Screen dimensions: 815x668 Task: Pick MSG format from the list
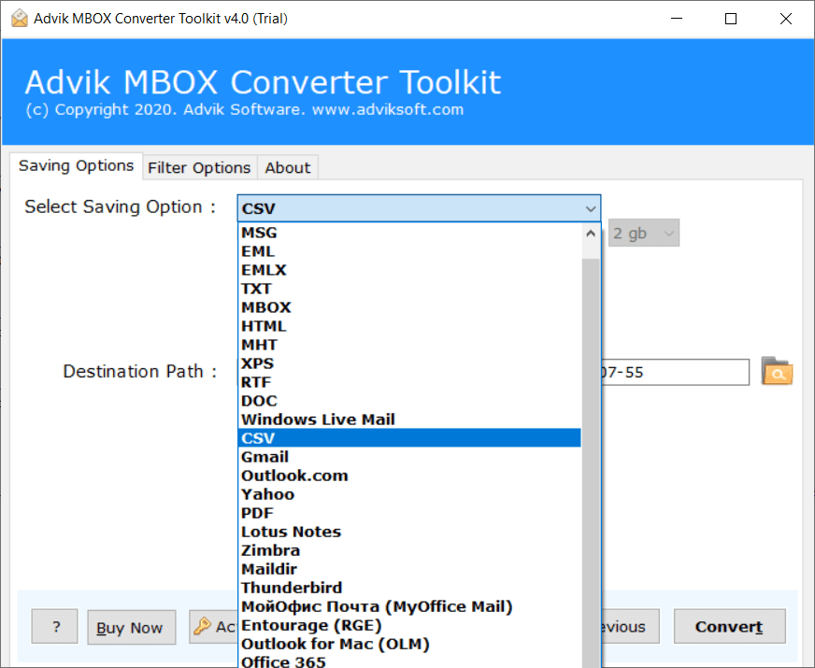[259, 233]
